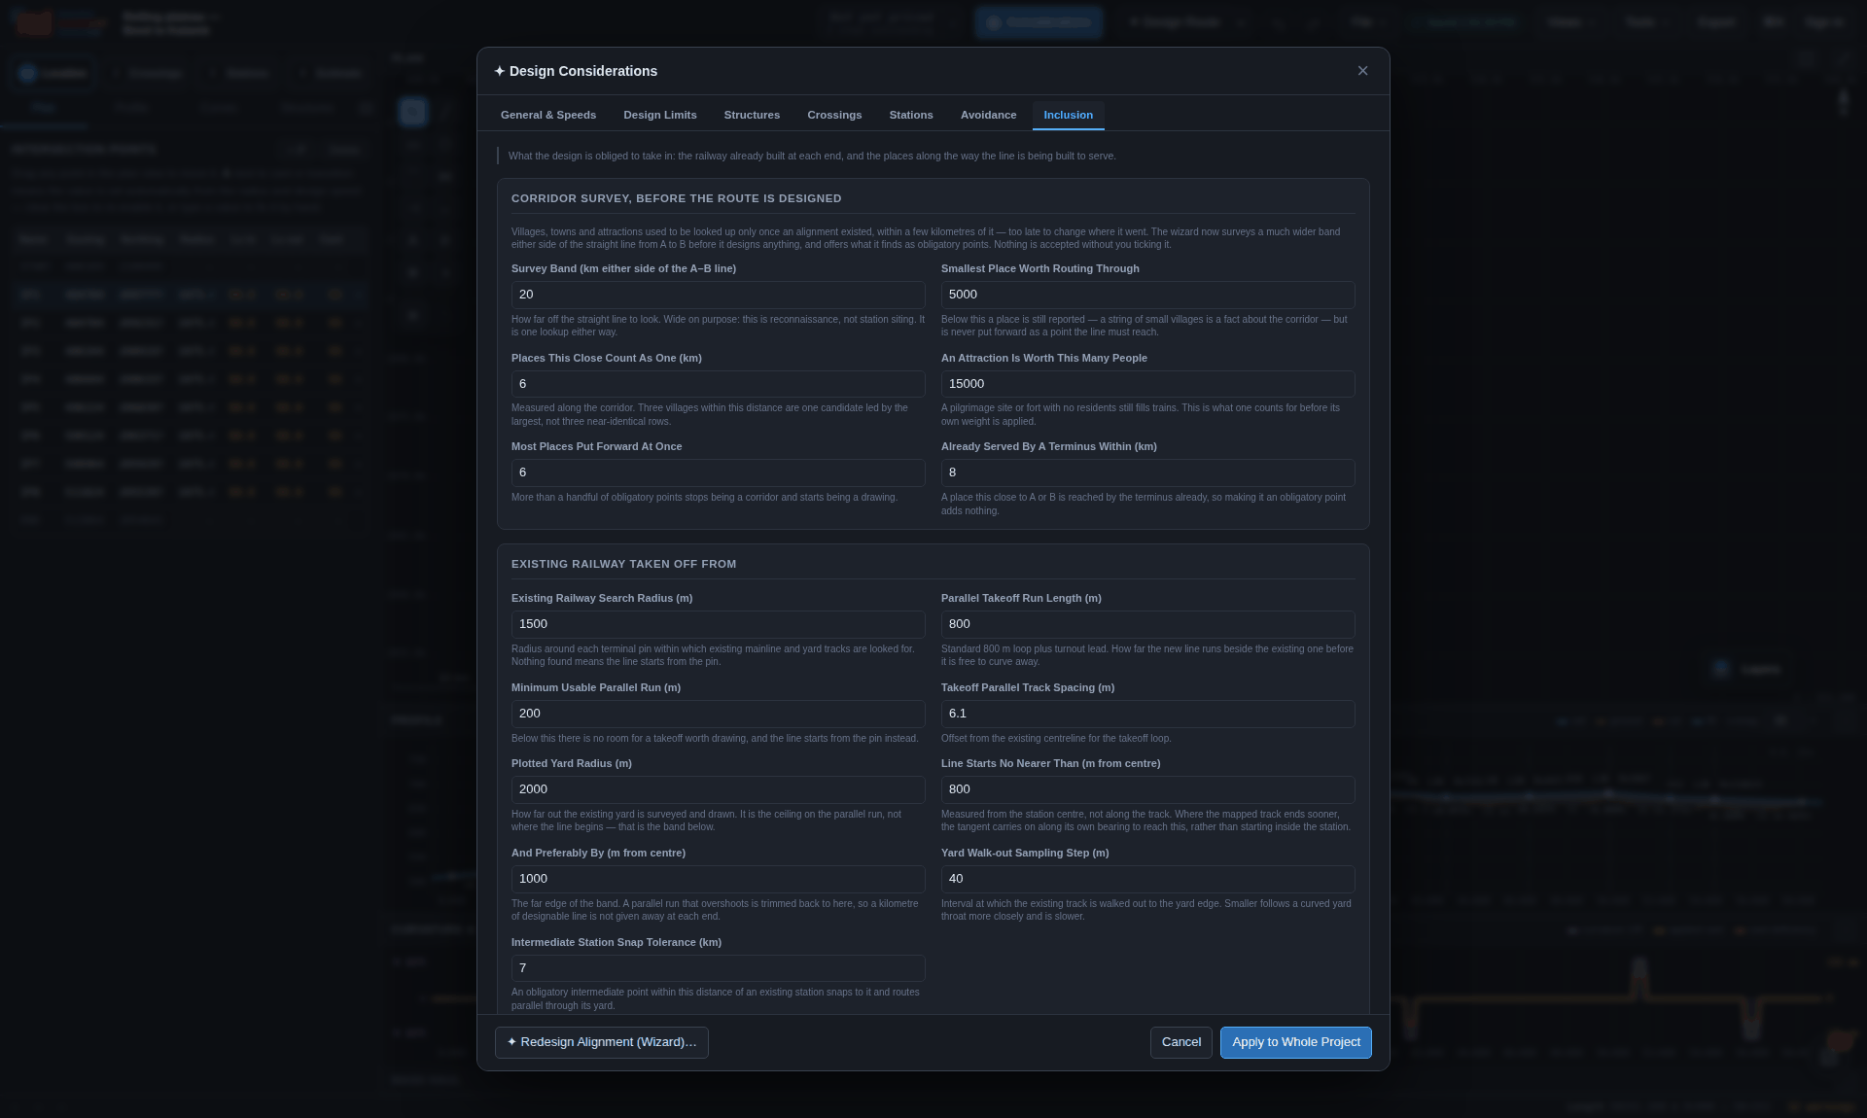Click the Most Places Put Forward At Once field
This screenshot has height=1118, width=1867.
(718, 472)
